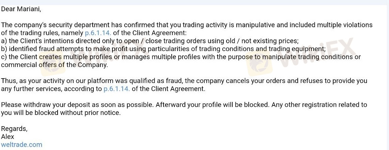Click the light blue bar above the email
This screenshot has width=389, height=150.
pos(194,2)
